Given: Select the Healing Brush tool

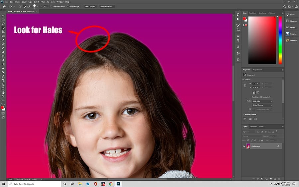Looking at the screenshot, I should tap(3, 44).
